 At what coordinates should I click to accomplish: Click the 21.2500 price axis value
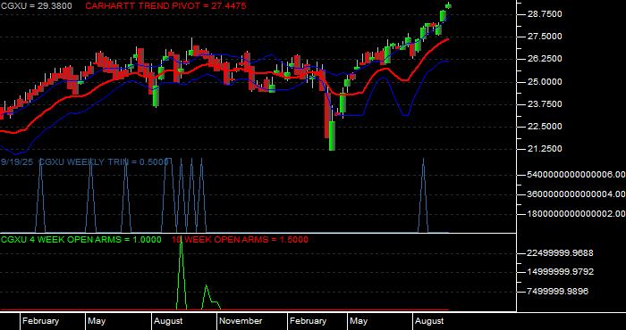(544, 149)
